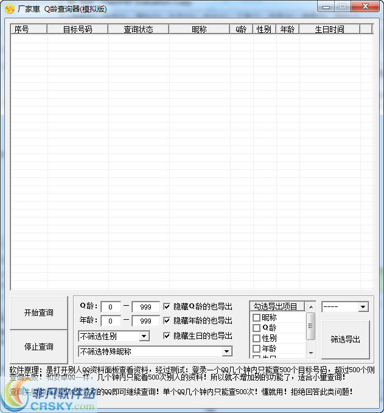The height and width of the screenshot is (413, 384).
Task: Click the 筛选导出 export button
Action: coord(345,339)
